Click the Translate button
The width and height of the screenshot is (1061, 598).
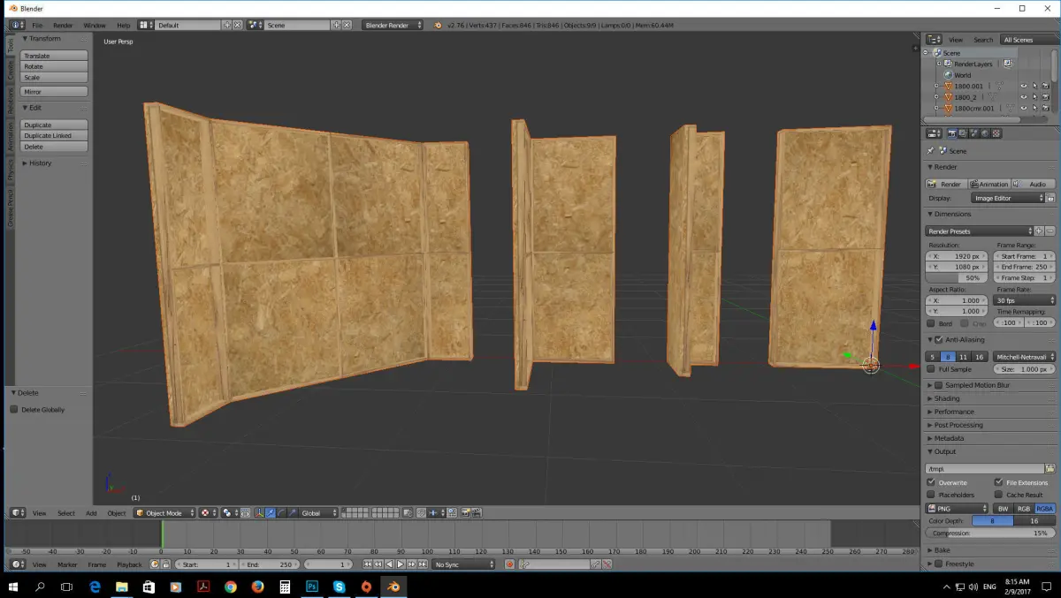(54, 56)
